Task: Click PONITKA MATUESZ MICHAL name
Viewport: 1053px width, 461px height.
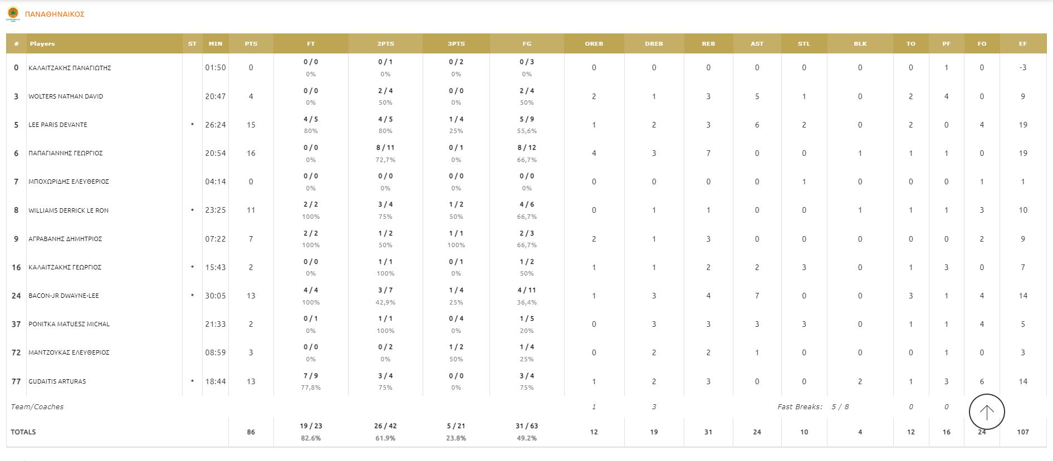Action: coord(69,324)
